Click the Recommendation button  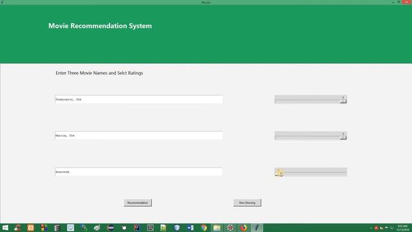point(138,202)
